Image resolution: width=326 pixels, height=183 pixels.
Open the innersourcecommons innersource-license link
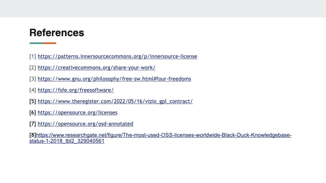[x=117, y=56]
